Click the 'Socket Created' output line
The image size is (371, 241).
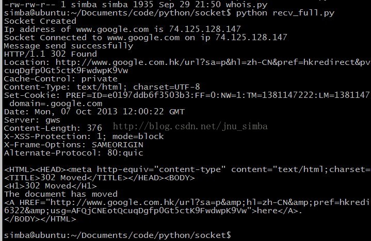40,21
